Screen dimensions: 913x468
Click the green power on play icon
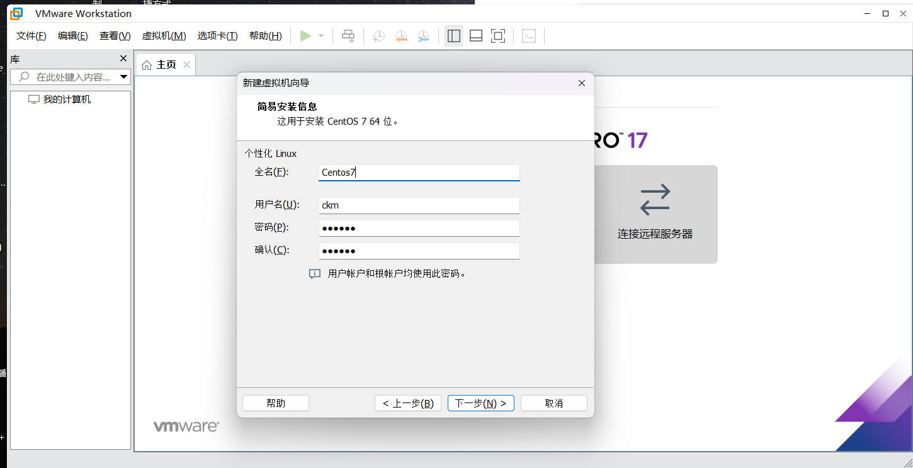point(305,36)
